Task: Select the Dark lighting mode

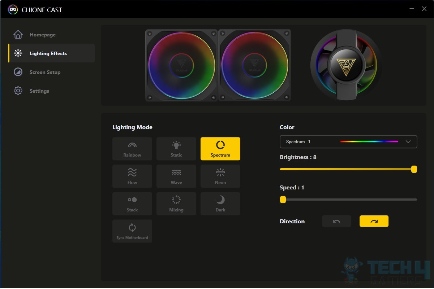Action: coord(220,203)
